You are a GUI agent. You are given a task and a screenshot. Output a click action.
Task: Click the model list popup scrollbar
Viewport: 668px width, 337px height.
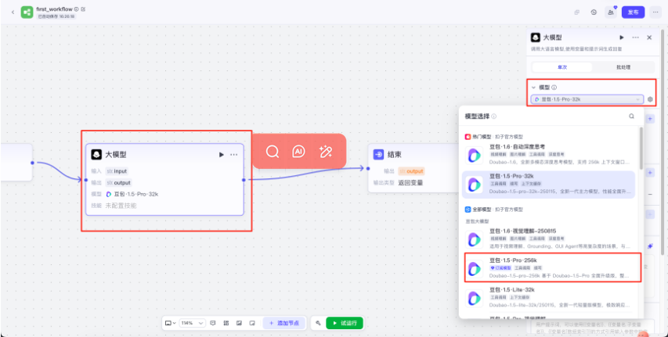click(x=641, y=148)
